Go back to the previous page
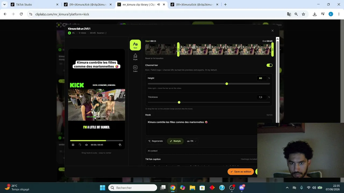 pyautogui.click(x=5, y=14)
